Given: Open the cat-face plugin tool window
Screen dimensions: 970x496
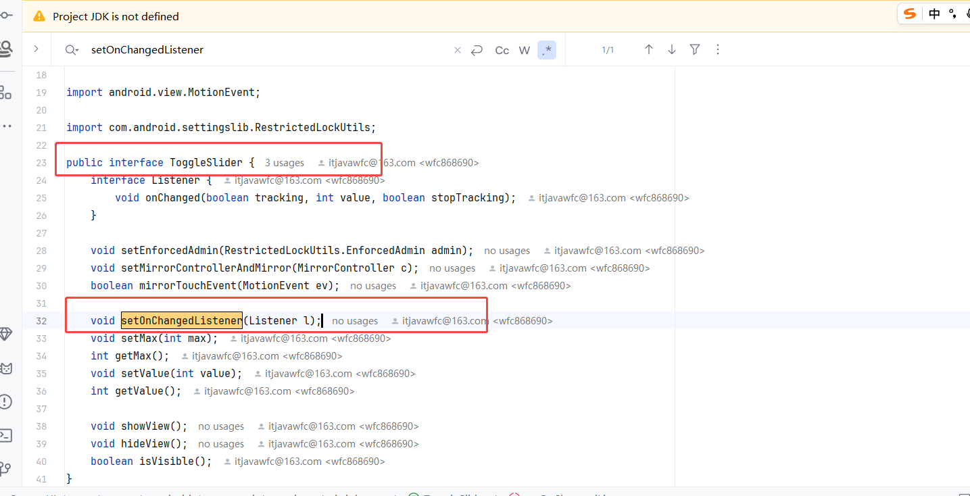Looking at the screenshot, I should pos(5,368).
